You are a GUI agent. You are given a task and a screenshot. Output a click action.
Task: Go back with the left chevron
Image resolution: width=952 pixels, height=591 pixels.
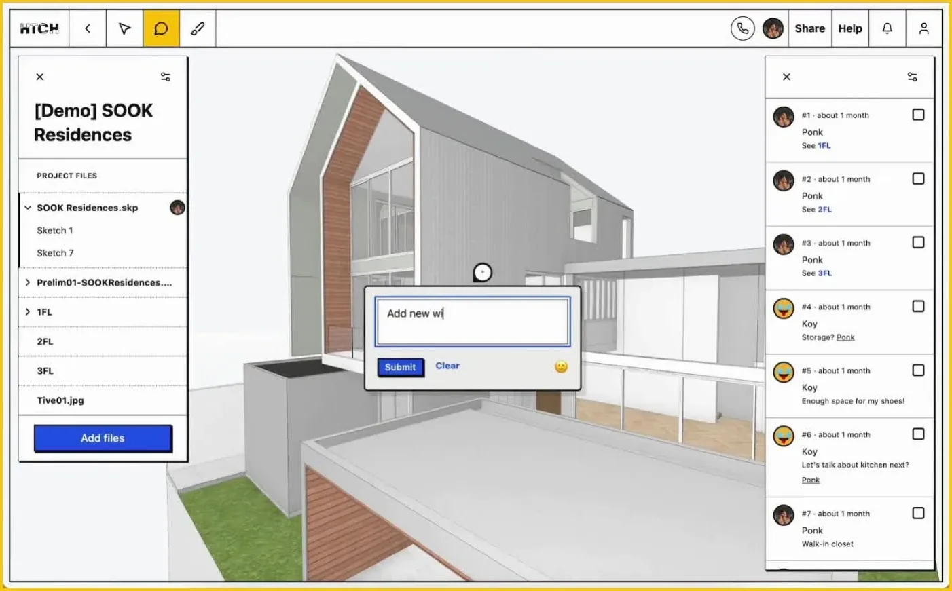click(88, 28)
